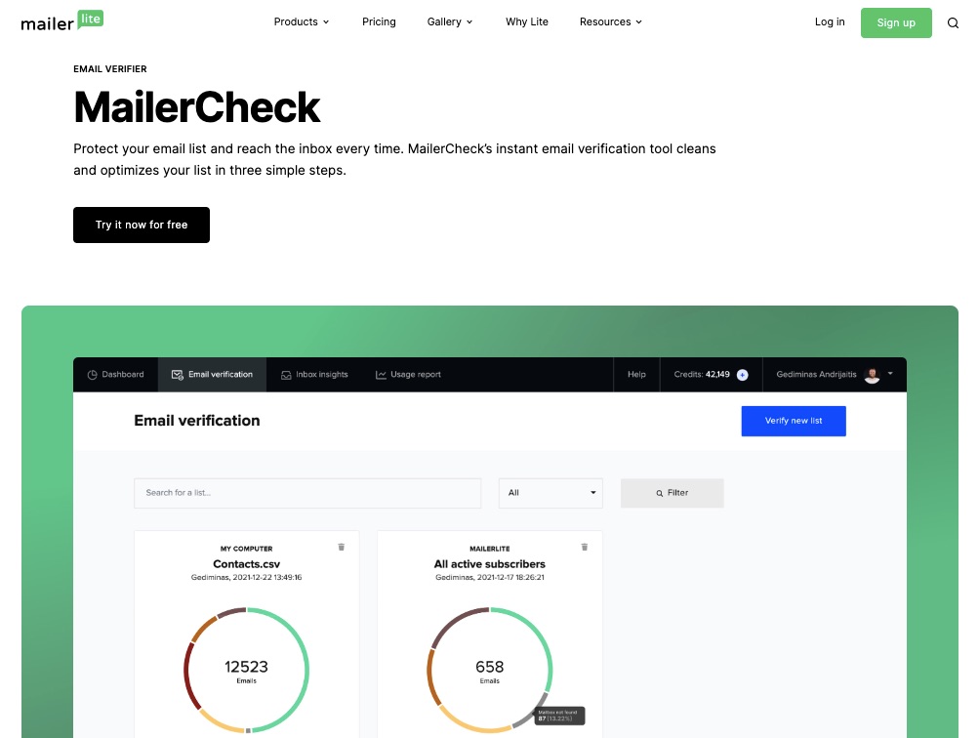Image resolution: width=979 pixels, height=738 pixels.
Task: Open the site search magnifier icon
Action: click(953, 23)
